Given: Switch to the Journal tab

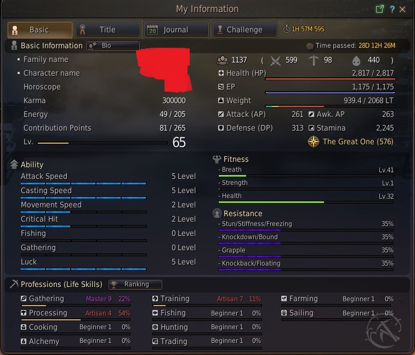Looking at the screenshot, I should click(x=177, y=30).
